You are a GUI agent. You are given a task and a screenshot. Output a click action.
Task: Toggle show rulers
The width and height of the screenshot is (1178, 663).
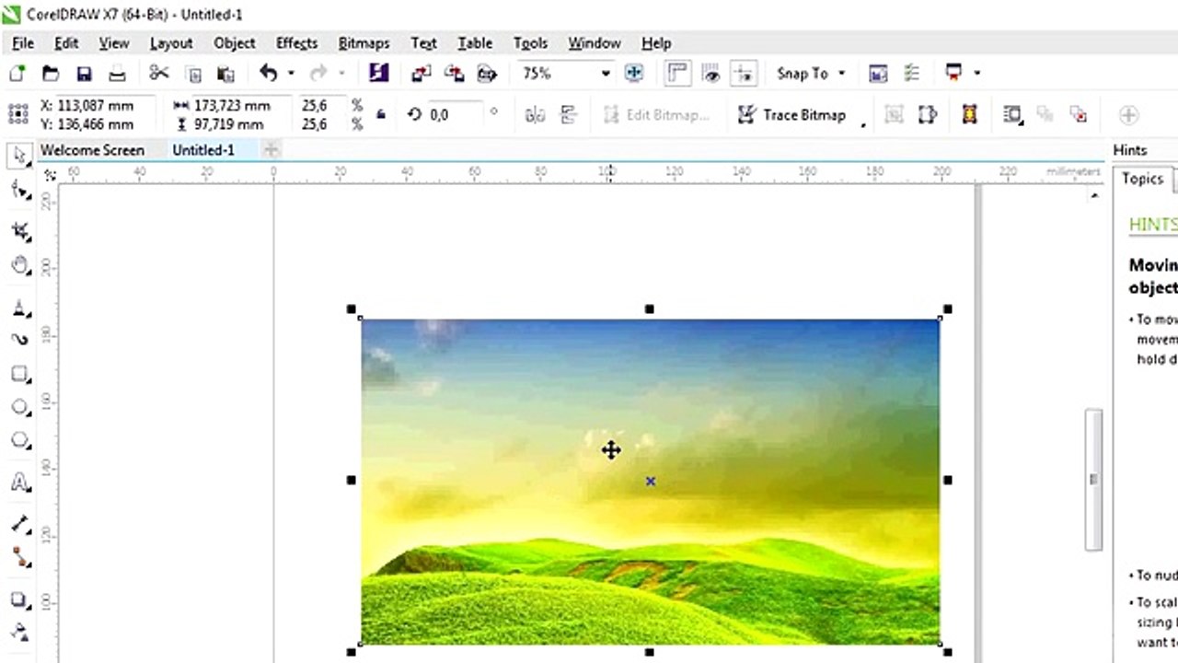pyautogui.click(x=678, y=74)
